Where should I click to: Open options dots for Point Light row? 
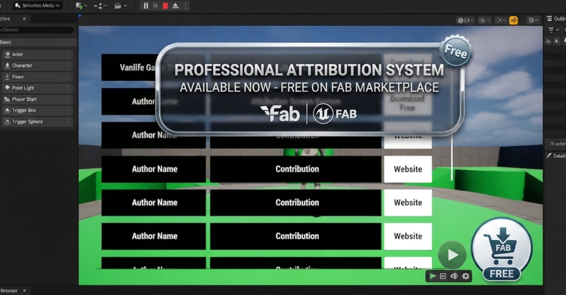pos(68,88)
